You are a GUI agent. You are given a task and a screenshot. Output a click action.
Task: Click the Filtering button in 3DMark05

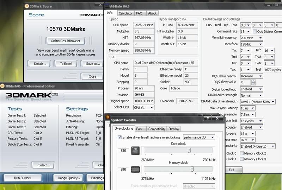point(96,178)
